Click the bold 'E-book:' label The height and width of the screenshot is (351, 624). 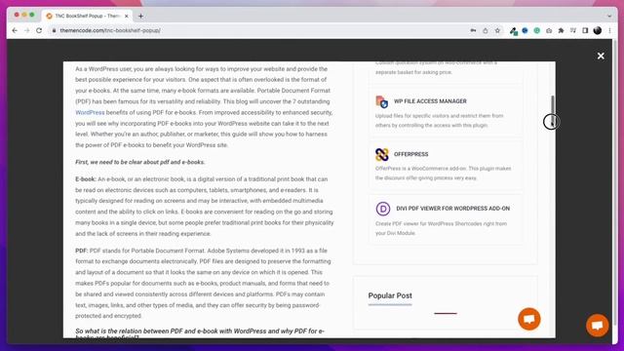click(x=86, y=179)
